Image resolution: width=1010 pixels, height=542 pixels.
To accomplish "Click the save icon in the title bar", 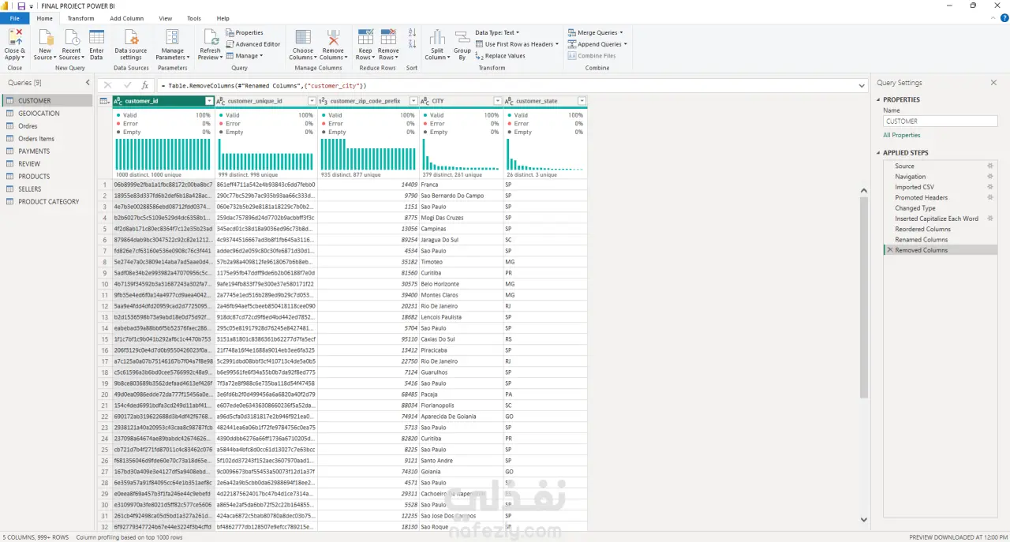I will click(x=21, y=6).
